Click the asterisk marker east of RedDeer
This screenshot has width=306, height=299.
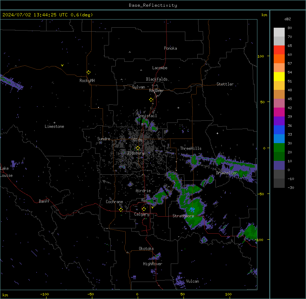(178, 108)
